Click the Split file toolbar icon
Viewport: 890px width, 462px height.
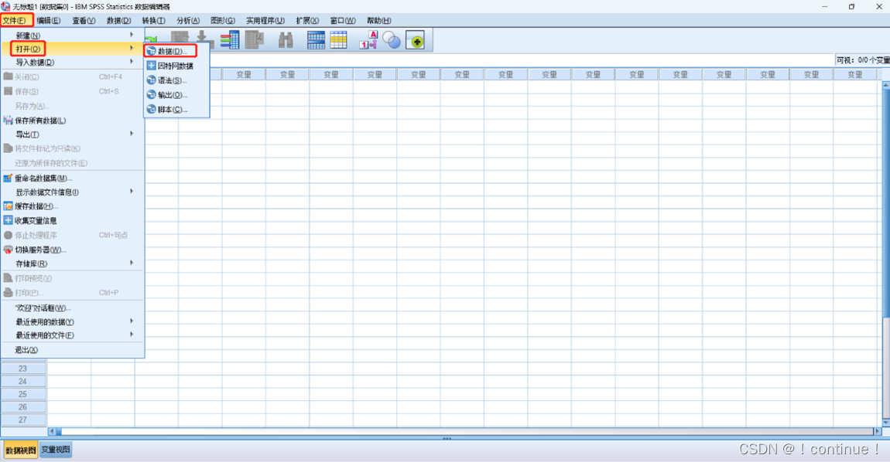317,39
